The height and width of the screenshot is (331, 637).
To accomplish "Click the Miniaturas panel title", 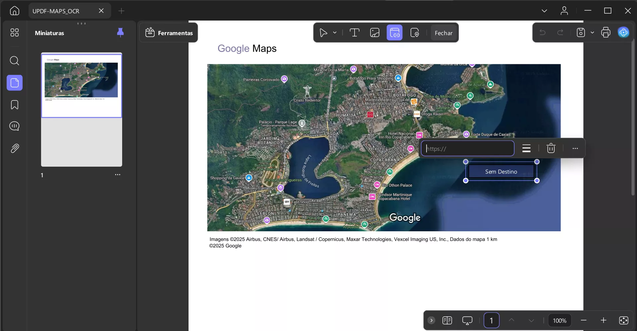I will 49,33.
